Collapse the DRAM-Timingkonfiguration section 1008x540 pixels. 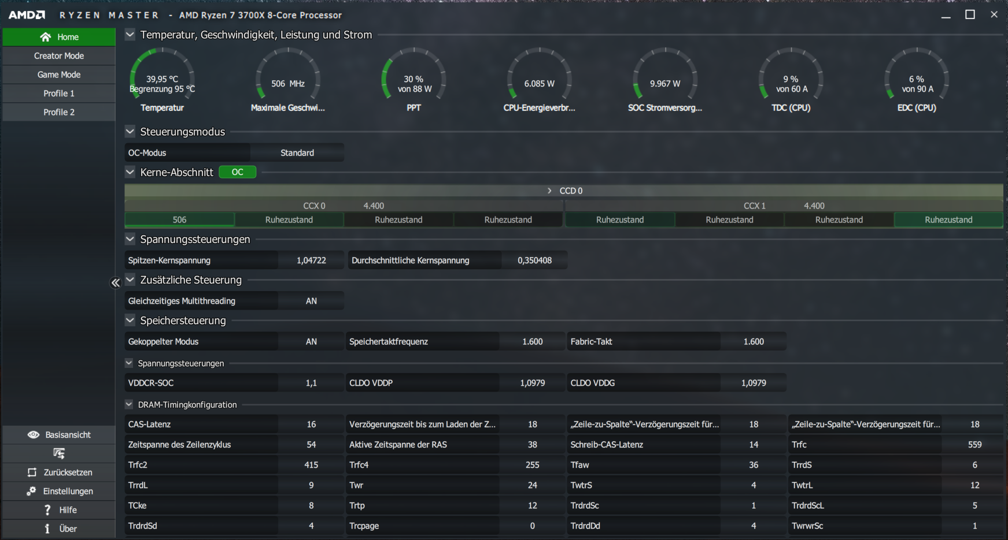point(128,404)
